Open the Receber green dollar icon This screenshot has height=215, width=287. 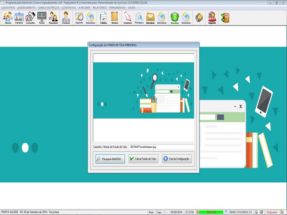(175, 18)
